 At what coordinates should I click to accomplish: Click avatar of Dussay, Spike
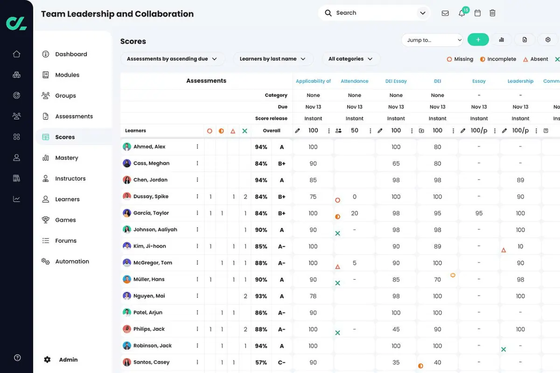tap(126, 196)
